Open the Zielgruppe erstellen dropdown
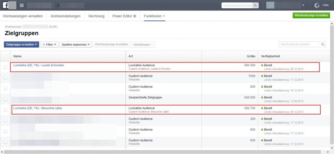This screenshot has width=334, height=154. 21,44
